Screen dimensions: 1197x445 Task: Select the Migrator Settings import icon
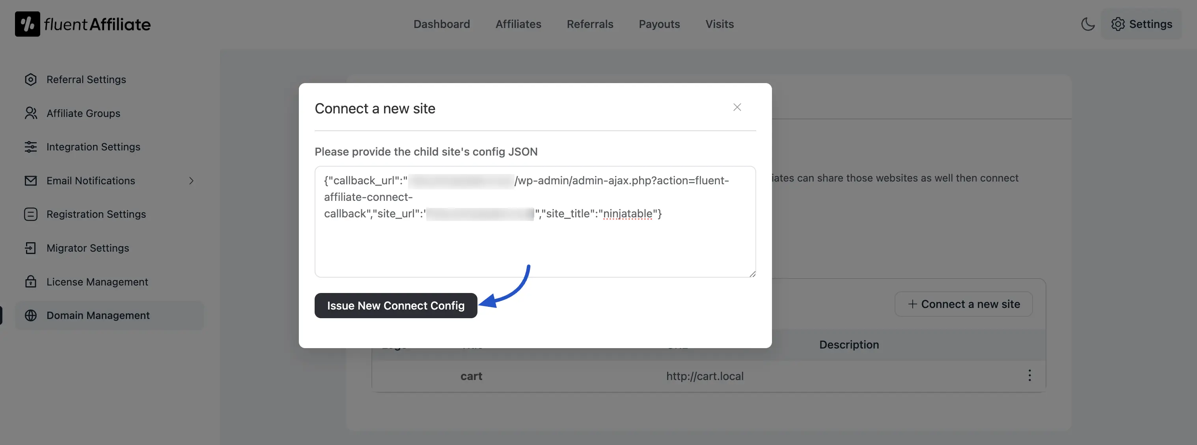tap(30, 248)
